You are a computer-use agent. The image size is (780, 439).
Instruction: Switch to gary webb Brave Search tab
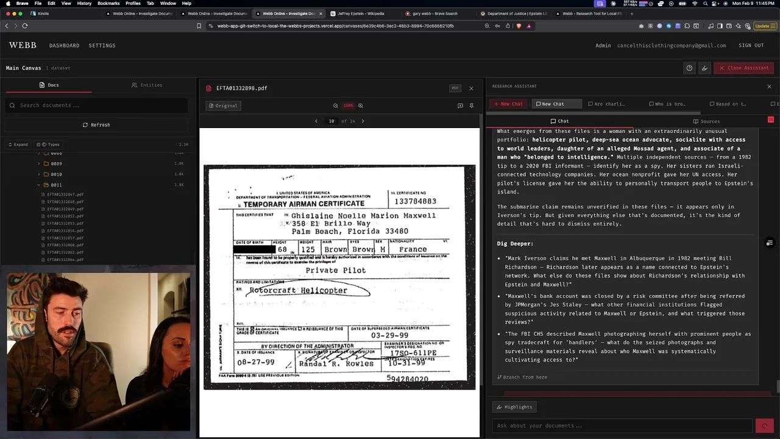[435, 13]
